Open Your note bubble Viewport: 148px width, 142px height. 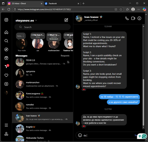tap(21, 36)
